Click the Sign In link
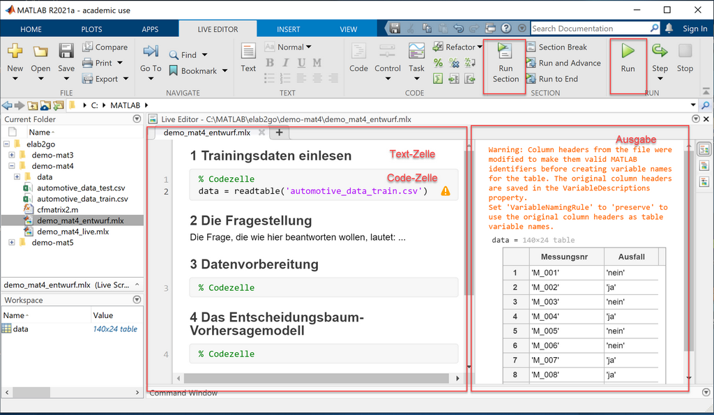This screenshot has height=415, width=714. coord(695,28)
